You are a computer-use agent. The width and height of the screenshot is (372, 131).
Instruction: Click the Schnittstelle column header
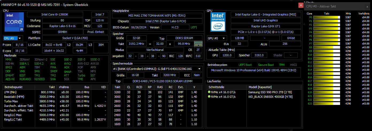tap(226, 87)
